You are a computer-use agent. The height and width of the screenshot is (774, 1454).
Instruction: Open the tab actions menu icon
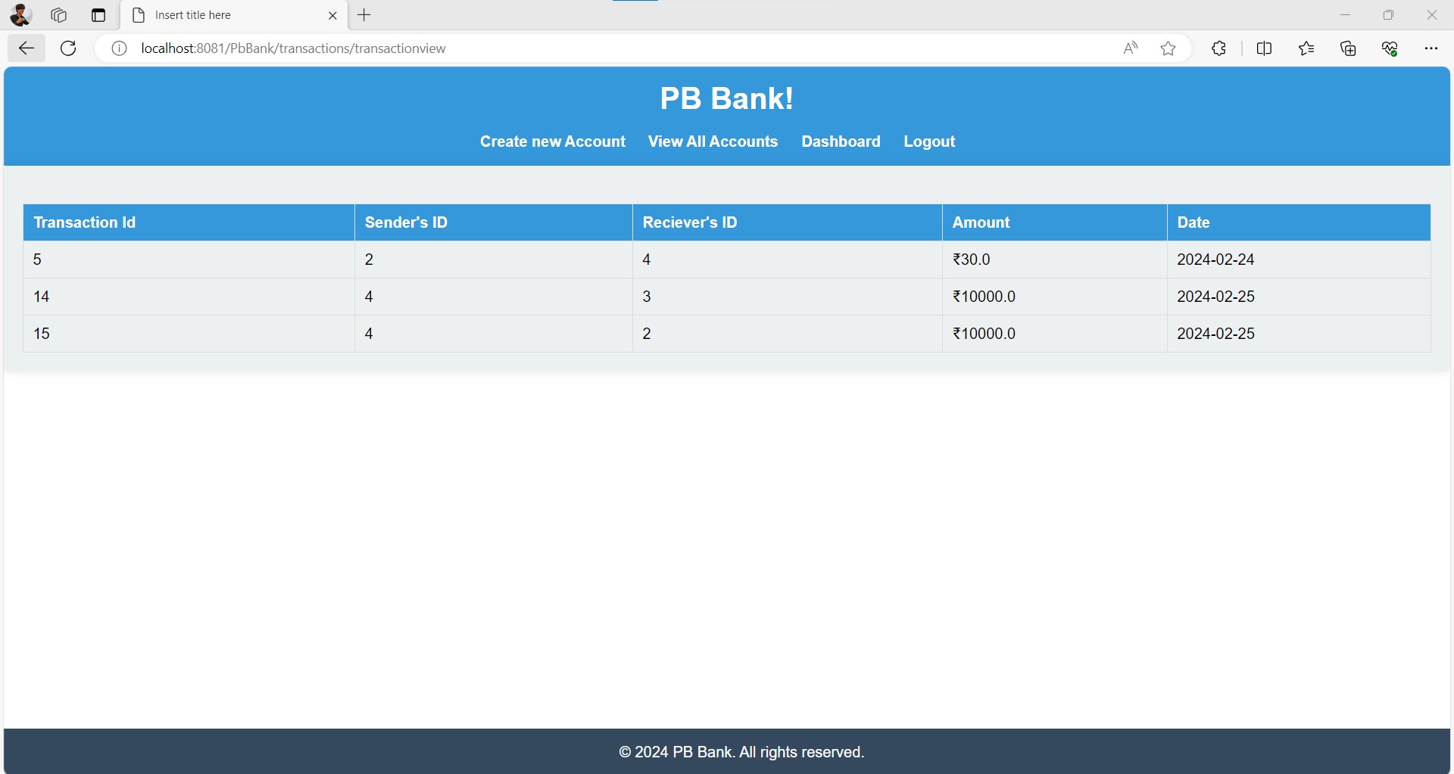pos(98,15)
